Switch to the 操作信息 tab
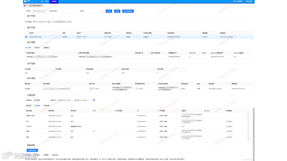The image size is (287, 161). tap(37, 106)
